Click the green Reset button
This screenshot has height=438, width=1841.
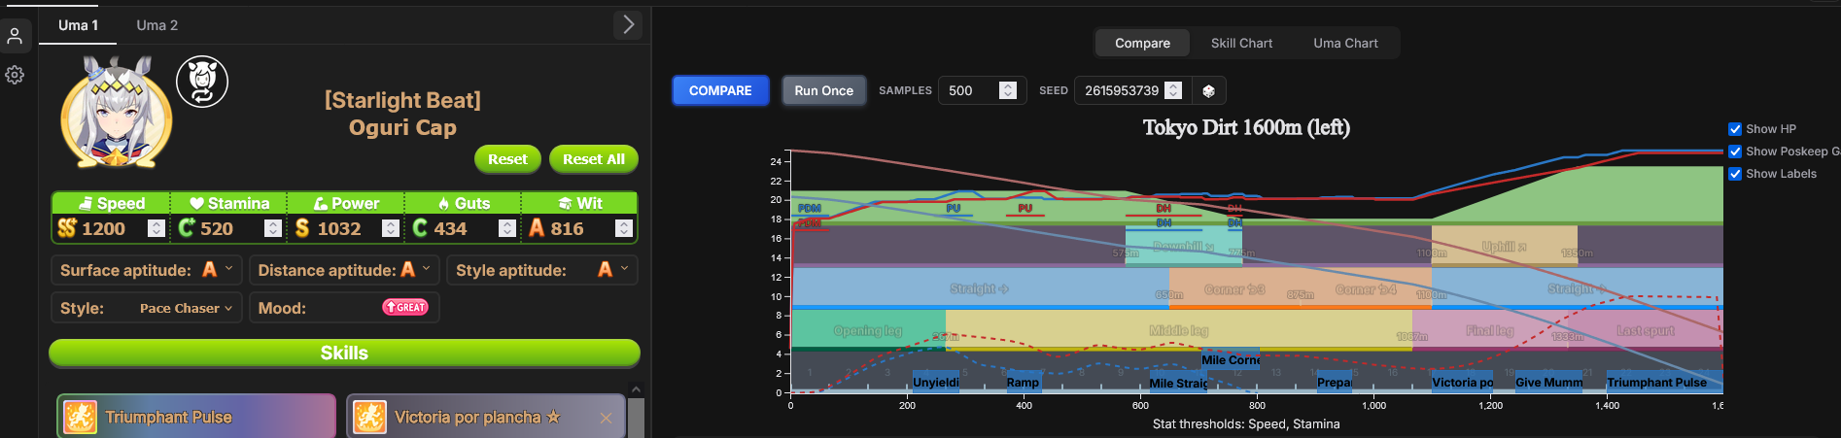507,159
